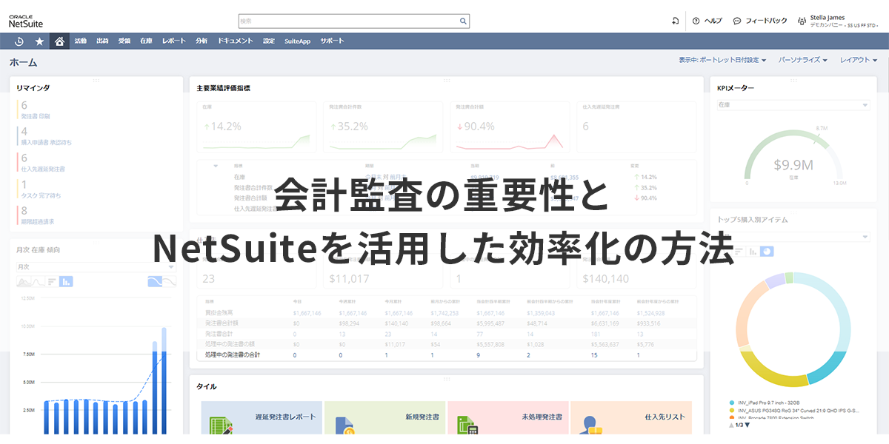Click the 新規発注書 tile icon
The width and height of the screenshot is (889, 444).
345,426
